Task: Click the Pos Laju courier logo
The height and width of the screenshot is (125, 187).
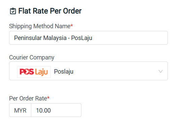Action: pyautogui.click(x=34, y=72)
